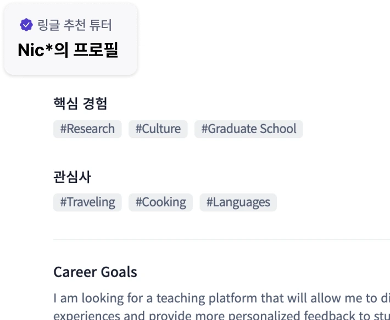
Task: Select the #Research tag
Action: [x=87, y=129]
